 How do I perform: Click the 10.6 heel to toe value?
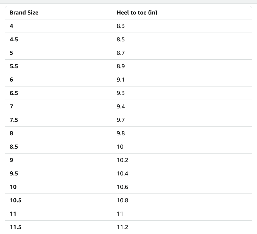pyautogui.click(x=122, y=187)
